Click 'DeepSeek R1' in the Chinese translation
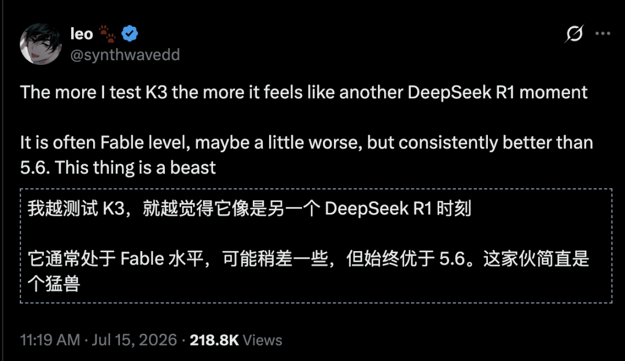The image size is (625, 361). [378, 209]
